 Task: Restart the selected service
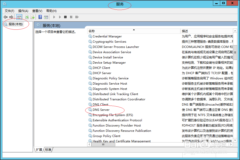tap(77, 17)
